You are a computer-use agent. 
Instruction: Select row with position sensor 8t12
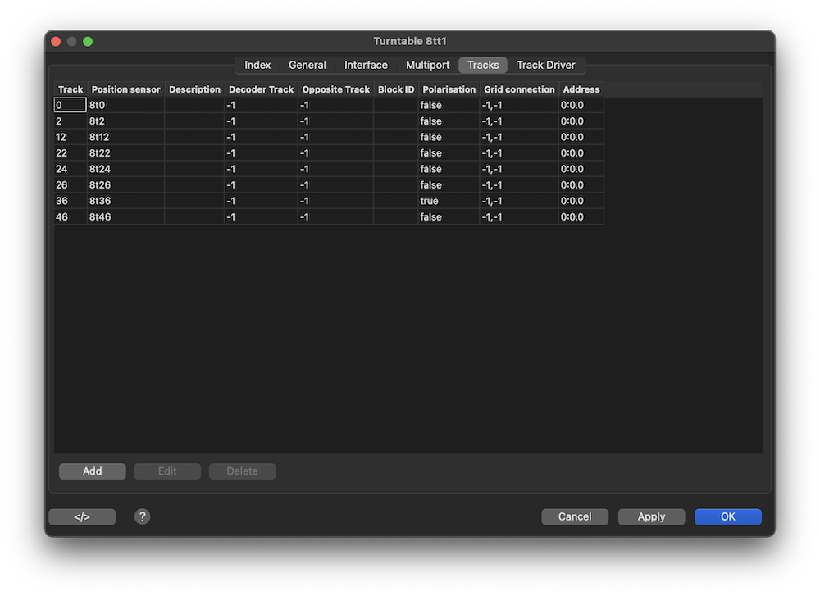[125, 137]
